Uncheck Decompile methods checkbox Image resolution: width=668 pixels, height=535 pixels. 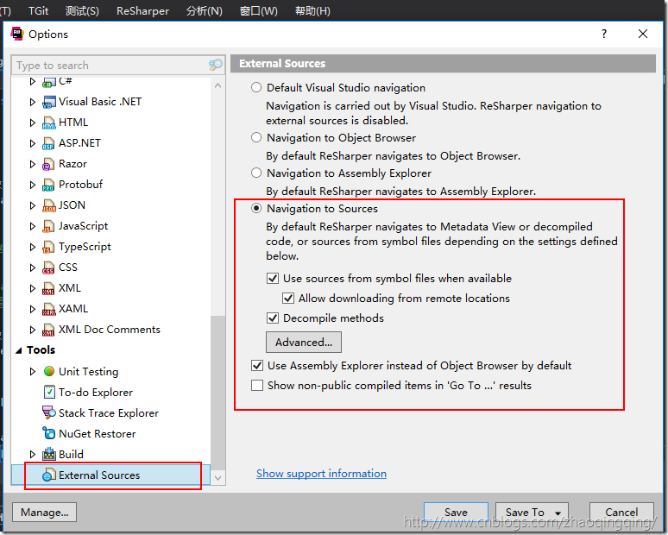coord(274,318)
